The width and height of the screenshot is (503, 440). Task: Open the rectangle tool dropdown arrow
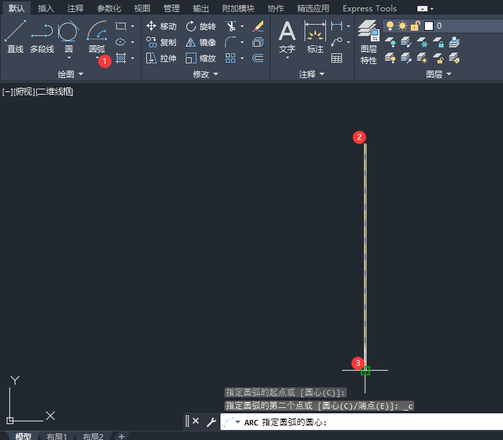click(x=132, y=26)
